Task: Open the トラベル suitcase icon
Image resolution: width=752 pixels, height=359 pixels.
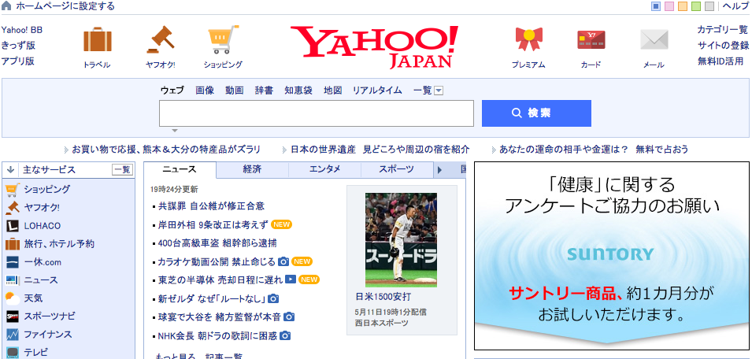Action: click(98, 40)
